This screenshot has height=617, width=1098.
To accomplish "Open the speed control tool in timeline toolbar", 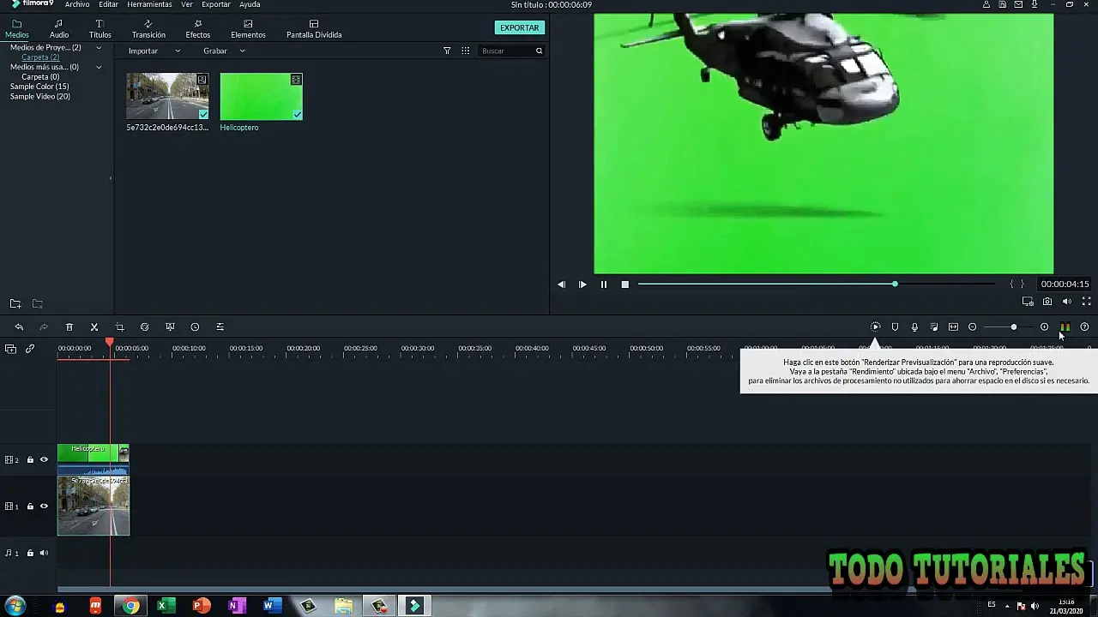I will (x=144, y=327).
